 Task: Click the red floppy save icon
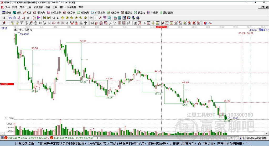tap(129, 18)
